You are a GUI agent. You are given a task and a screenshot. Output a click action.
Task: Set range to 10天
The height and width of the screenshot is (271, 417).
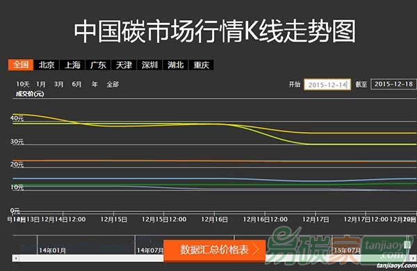[x=23, y=84]
